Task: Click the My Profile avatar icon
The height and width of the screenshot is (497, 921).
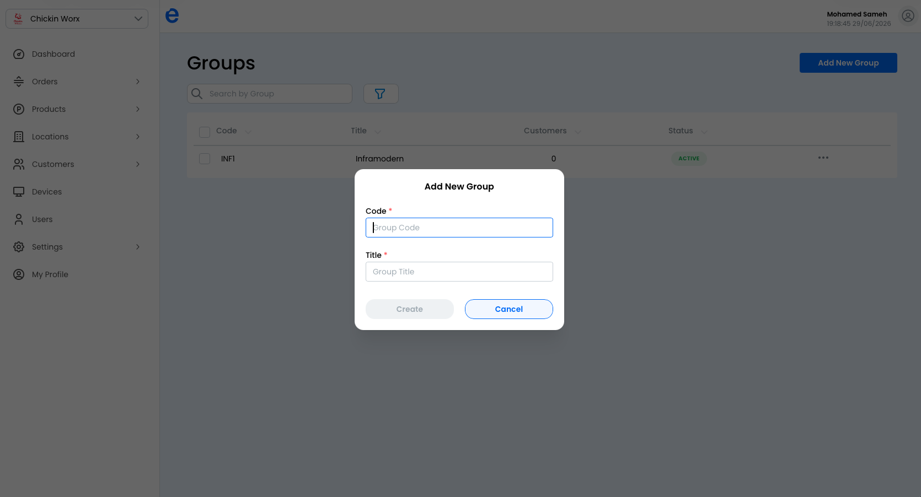Action: [19, 274]
